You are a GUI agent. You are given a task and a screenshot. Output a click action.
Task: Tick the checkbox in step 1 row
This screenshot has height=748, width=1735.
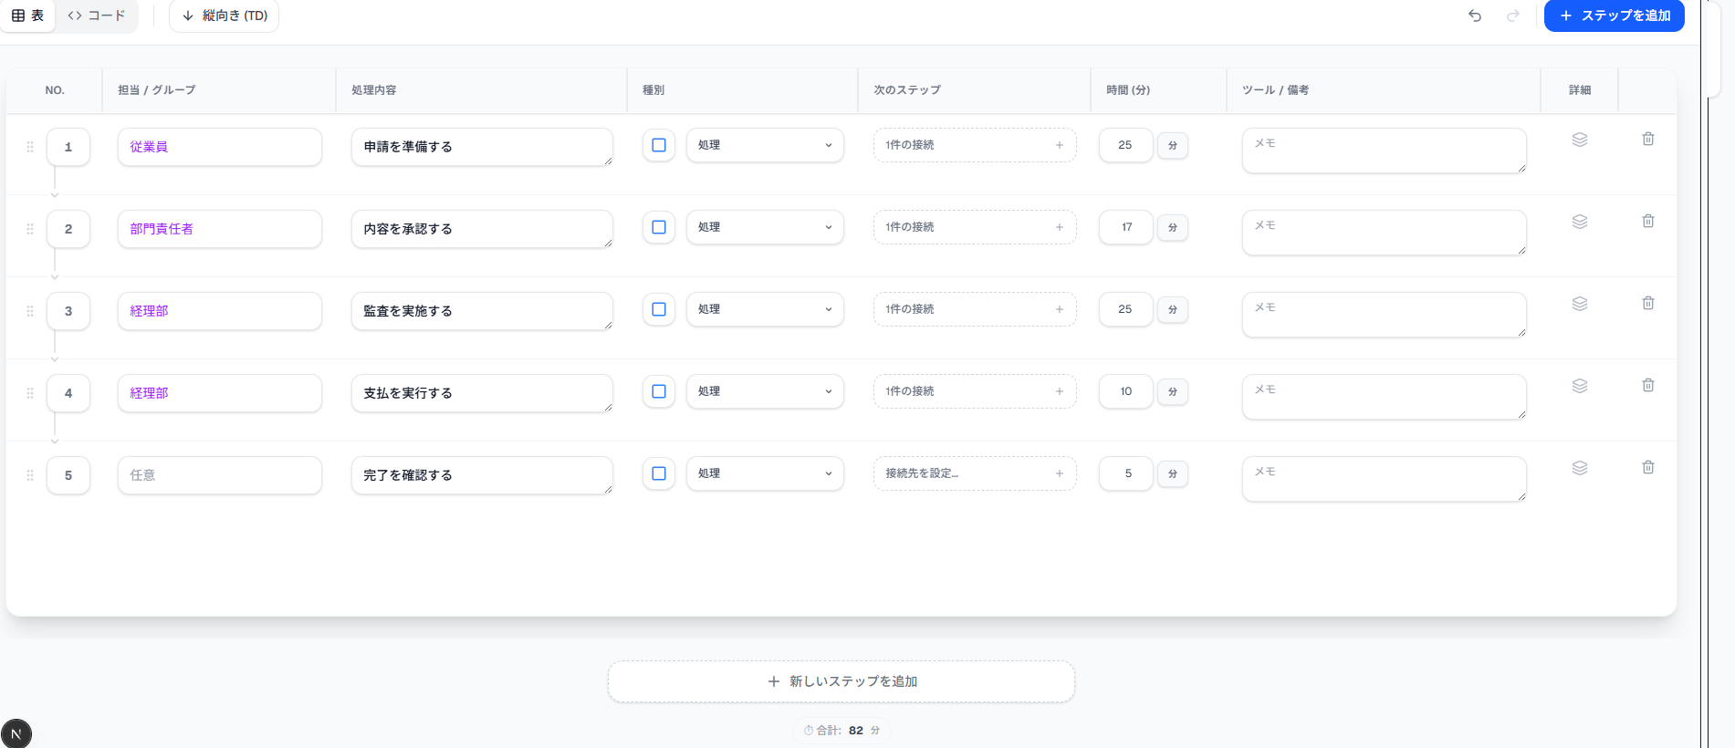click(x=659, y=145)
